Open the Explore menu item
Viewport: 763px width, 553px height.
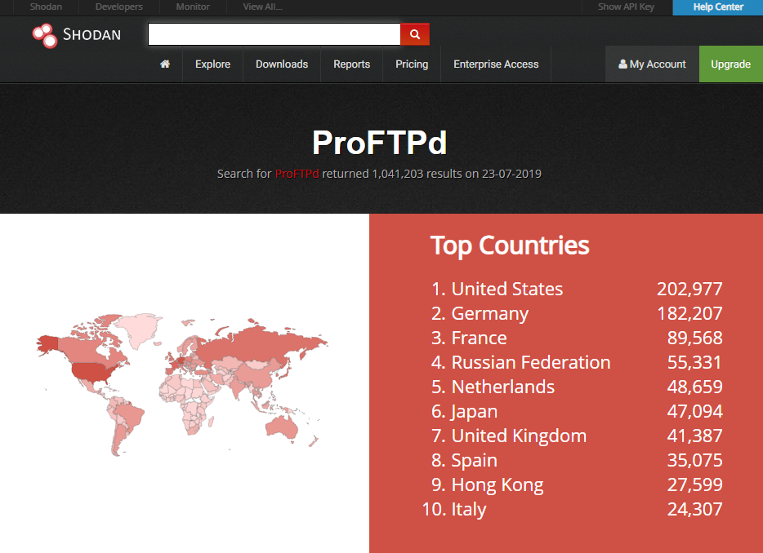212,64
